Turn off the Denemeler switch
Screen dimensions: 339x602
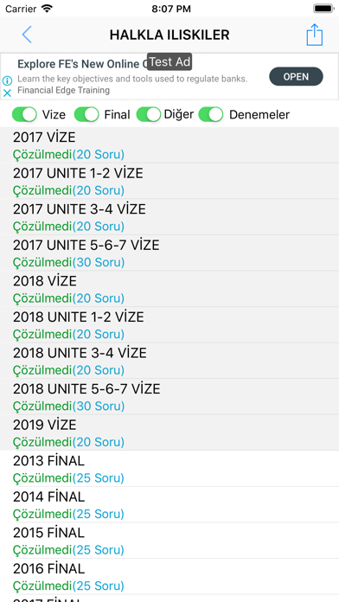[x=211, y=114]
